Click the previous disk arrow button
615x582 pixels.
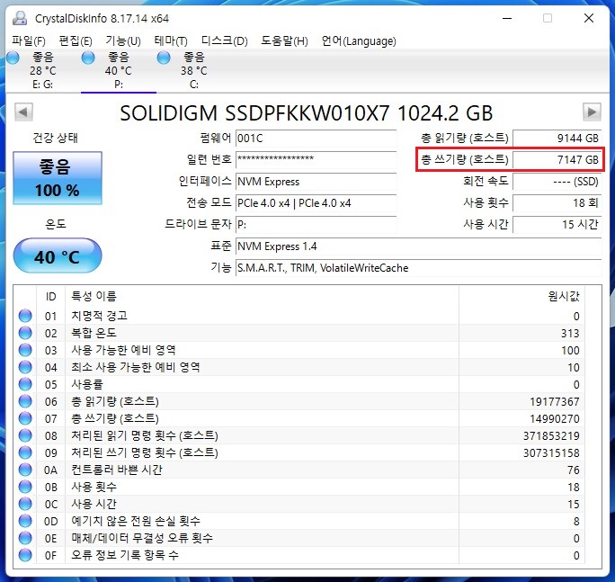coord(23,112)
